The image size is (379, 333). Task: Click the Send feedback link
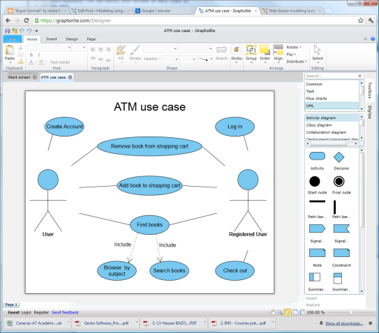coord(65,312)
